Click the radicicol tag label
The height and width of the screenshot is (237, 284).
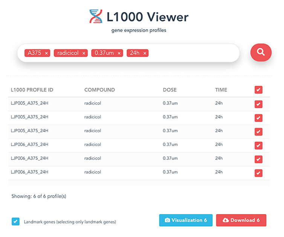tap(68, 53)
